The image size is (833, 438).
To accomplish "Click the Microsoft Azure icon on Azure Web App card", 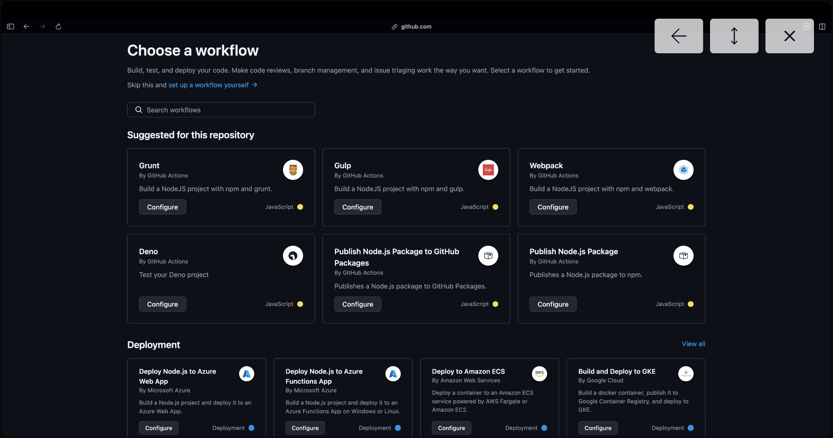I will [246, 374].
